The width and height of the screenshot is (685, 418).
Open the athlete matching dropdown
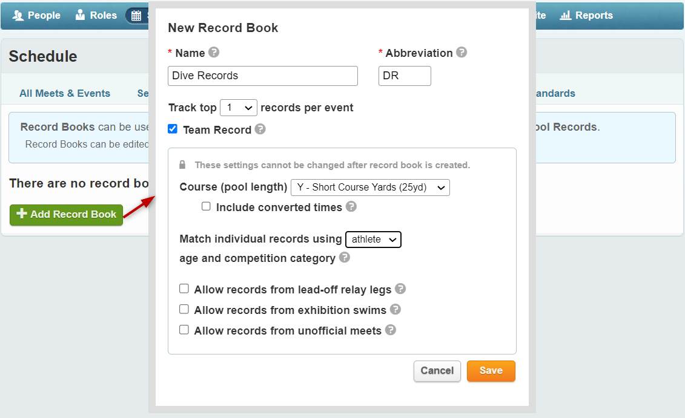click(373, 239)
